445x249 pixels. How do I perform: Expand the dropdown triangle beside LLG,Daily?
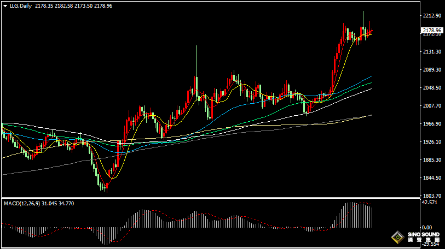click(5, 5)
